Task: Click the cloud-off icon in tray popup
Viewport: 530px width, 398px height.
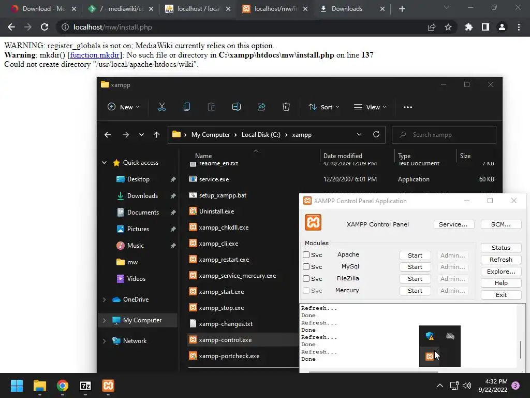Action: [x=450, y=336]
